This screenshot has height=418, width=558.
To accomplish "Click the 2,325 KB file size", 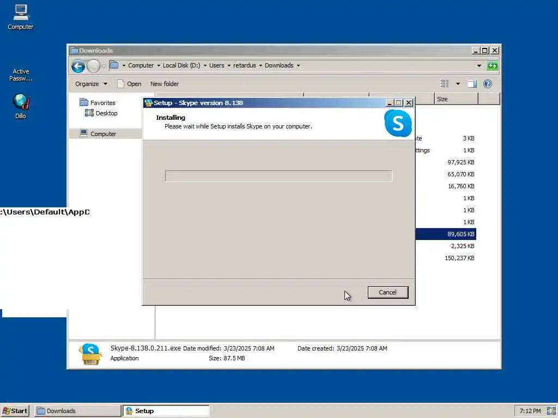I will 462,246.
